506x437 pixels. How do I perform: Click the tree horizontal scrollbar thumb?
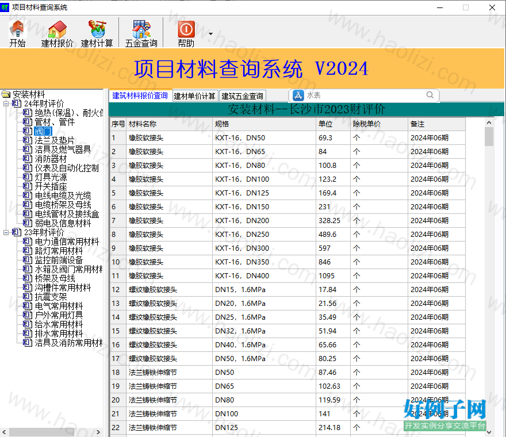[41, 432]
